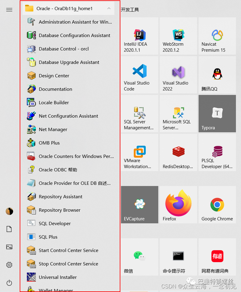Launch EVCapture tile
Viewport: 241px width, 292px height.
click(x=139, y=205)
